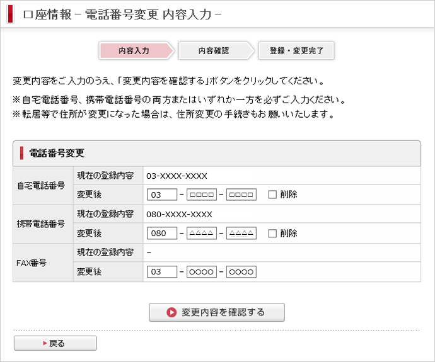The height and width of the screenshot is (362, 435).
Task: Click the mobile phone prefix field showing 080
Action: pyautogui.click(x=162, y=234)
